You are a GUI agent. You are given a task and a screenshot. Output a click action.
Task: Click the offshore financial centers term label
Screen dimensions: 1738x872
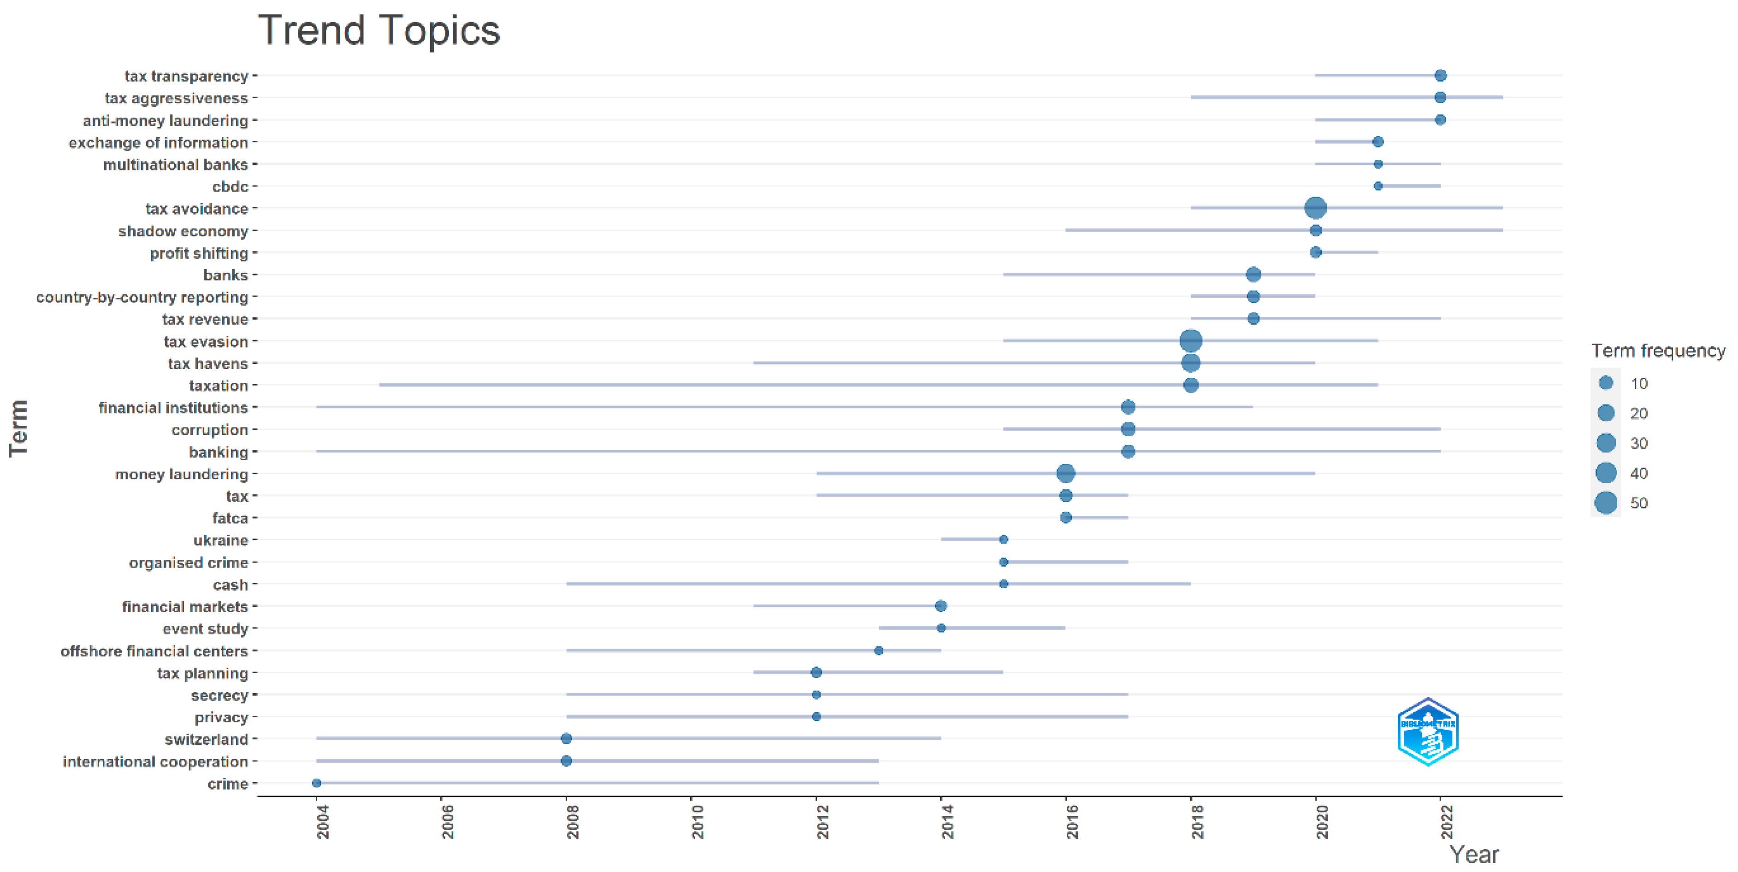click(154, 651)
